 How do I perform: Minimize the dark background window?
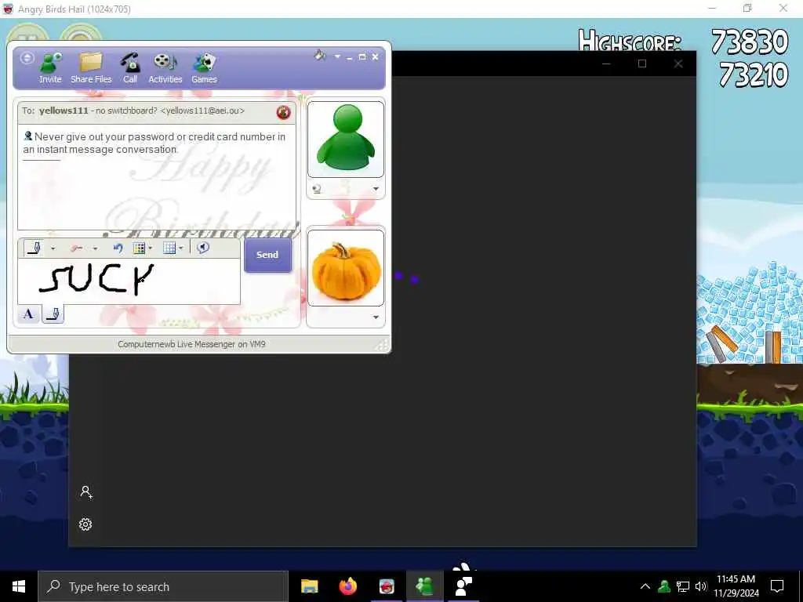[x=606, y=63]
